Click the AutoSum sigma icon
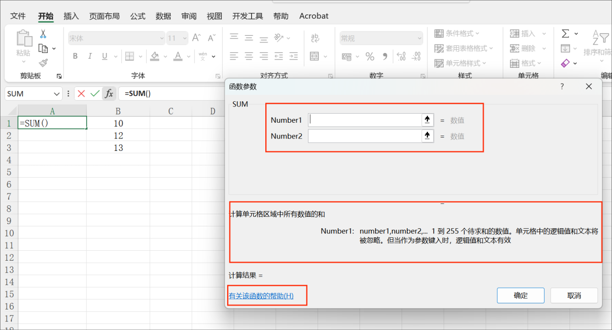The width and height of the screenshot is (612, 330). 565,33
